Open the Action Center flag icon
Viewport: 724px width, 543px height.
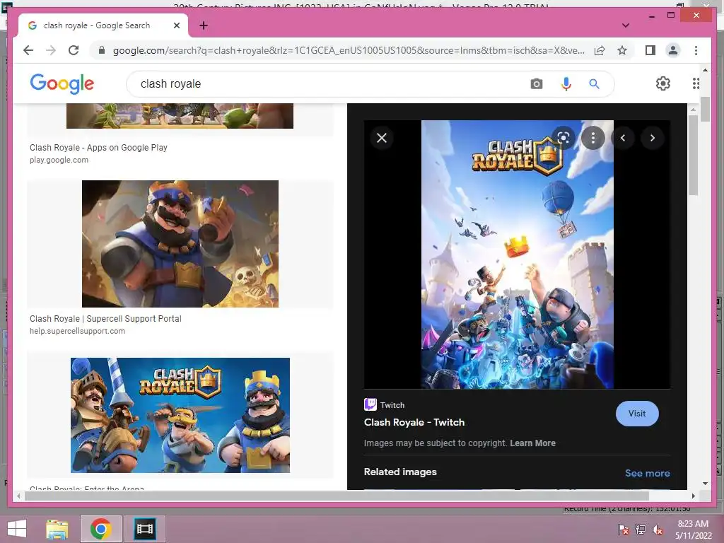624,530
